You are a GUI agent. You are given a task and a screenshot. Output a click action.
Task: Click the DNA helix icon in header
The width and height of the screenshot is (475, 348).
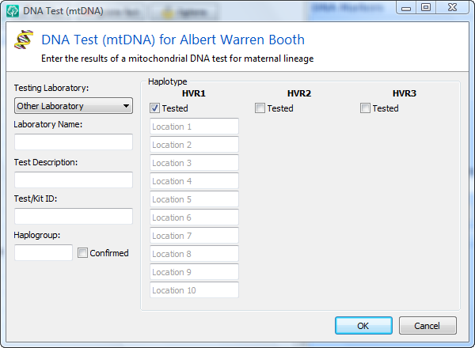(x=24, y=40)
